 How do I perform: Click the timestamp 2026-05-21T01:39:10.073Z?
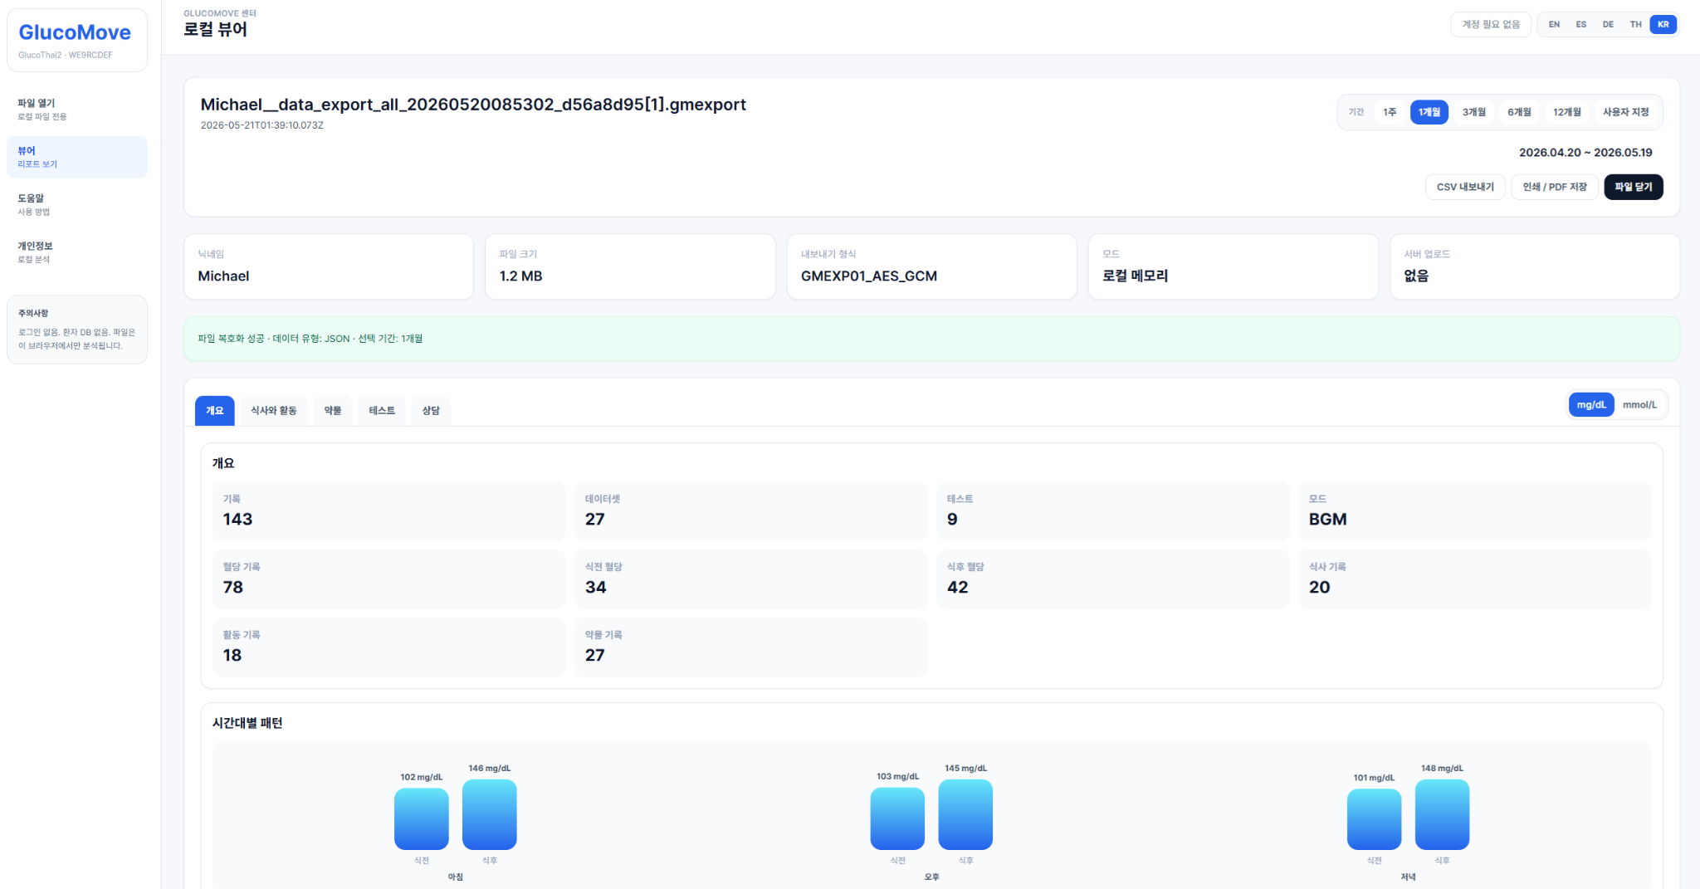coord(261,125)
